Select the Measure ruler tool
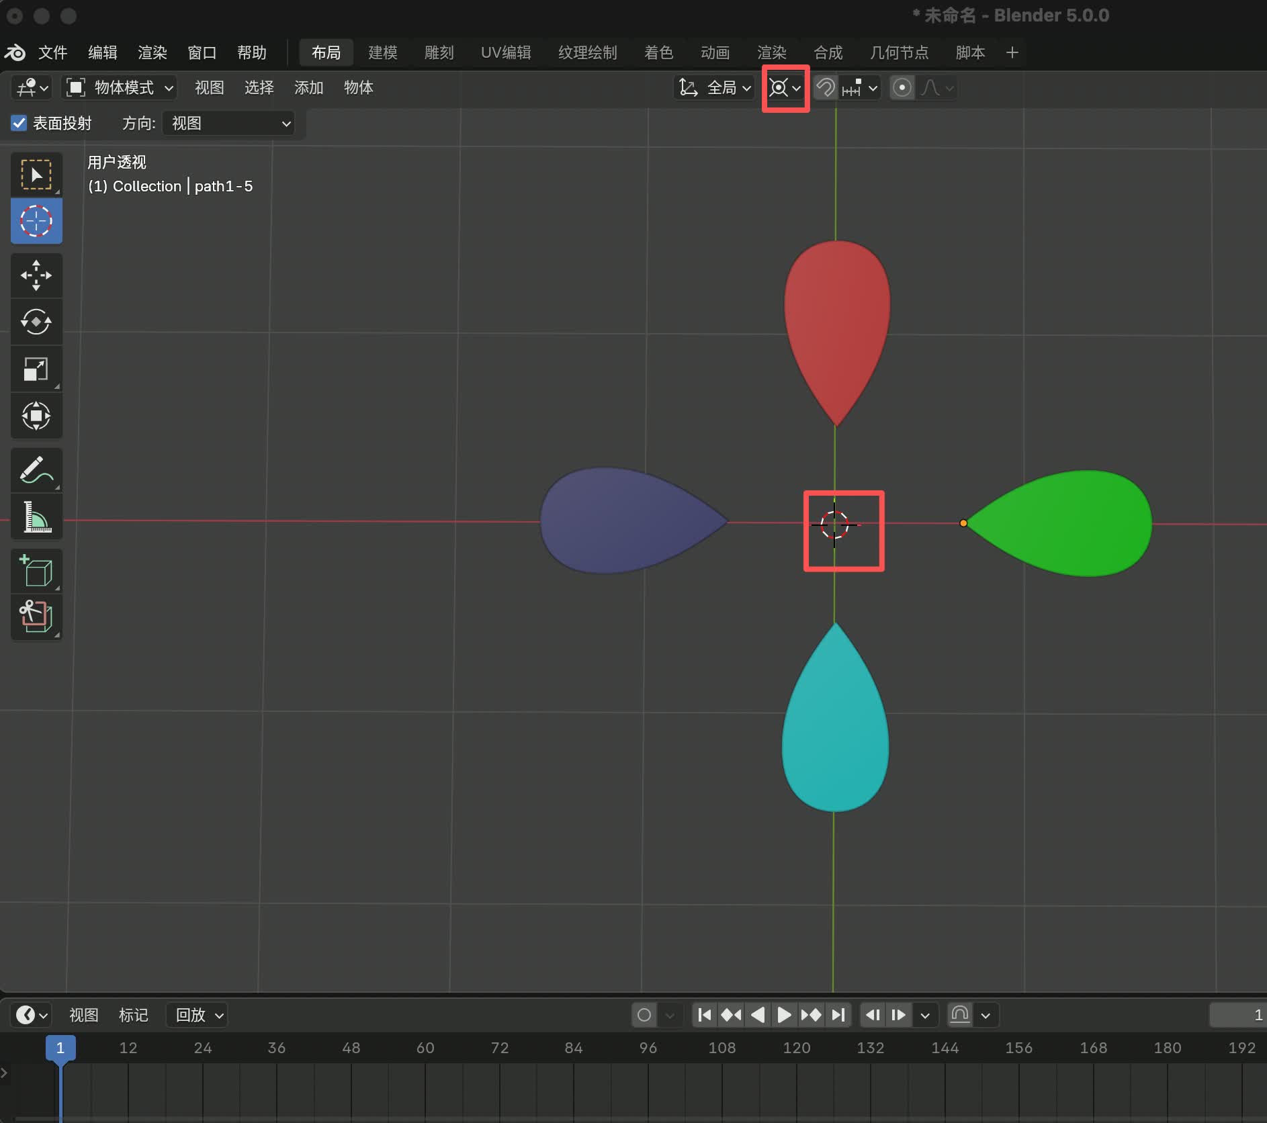The image size is (1267, 1123). pyautogui.click(x=36, y=517)
